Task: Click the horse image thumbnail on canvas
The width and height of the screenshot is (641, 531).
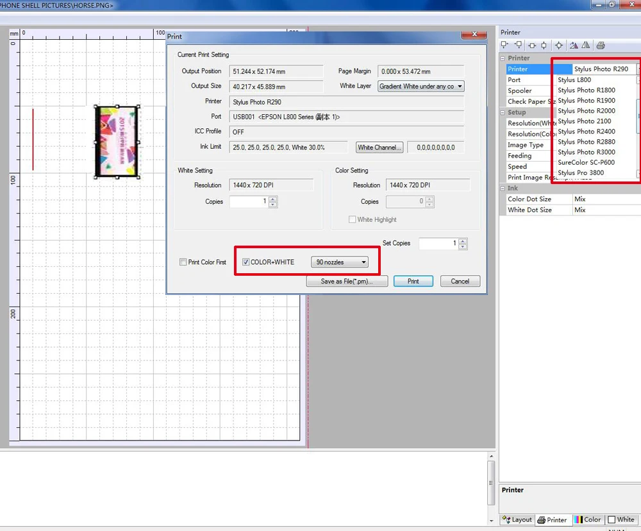Action: pos(117,142)
